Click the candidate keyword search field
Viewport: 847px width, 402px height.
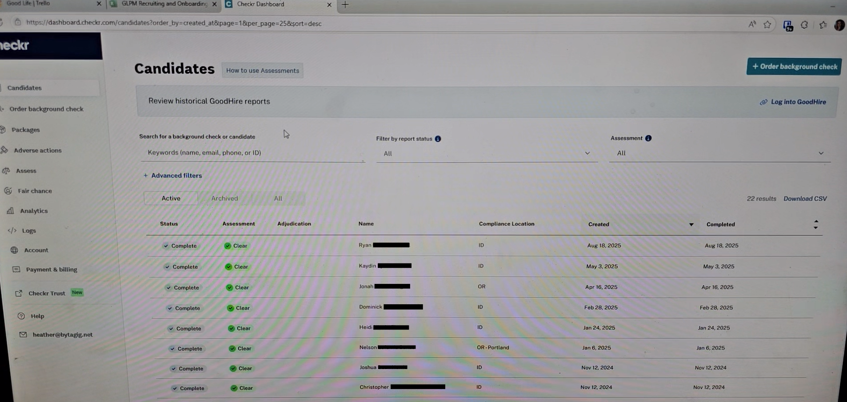[252, 153]
